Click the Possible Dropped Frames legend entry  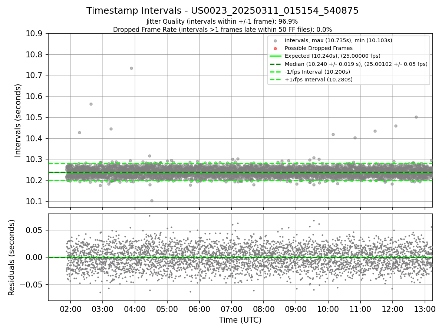pos(319,48)
